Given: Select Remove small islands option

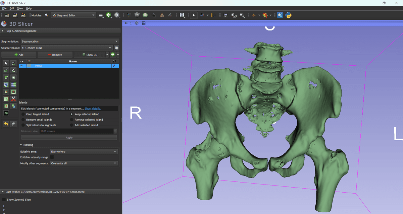Looking at the screenshot, I should point(37,120).
